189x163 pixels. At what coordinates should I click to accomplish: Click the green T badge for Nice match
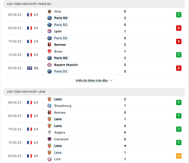pos(179,15)
